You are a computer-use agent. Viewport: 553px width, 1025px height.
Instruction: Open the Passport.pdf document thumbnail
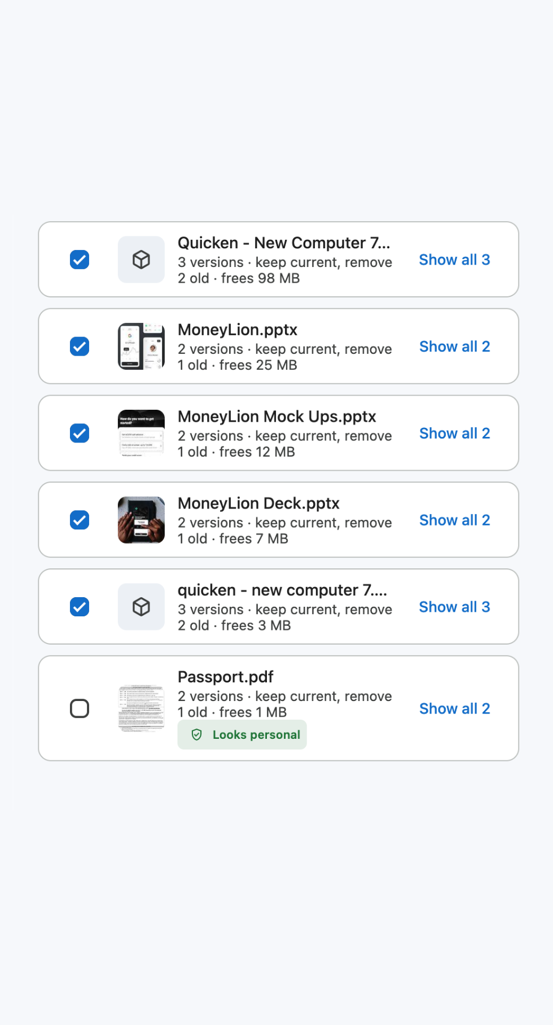(141, 708)
